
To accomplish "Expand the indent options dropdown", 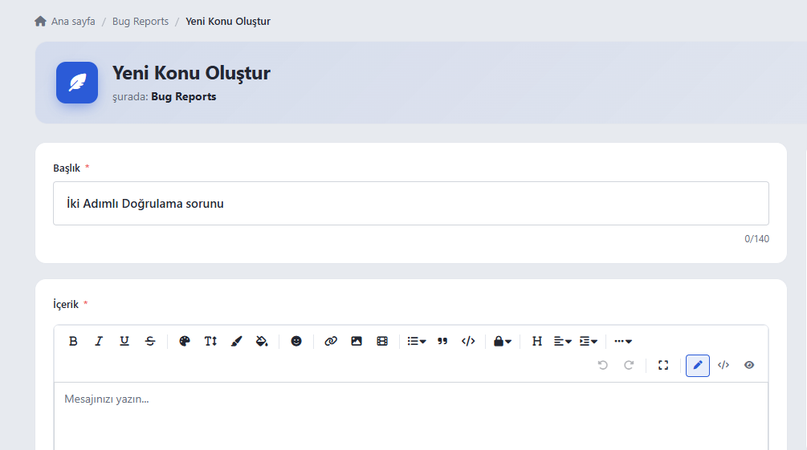I will point(589,341).
